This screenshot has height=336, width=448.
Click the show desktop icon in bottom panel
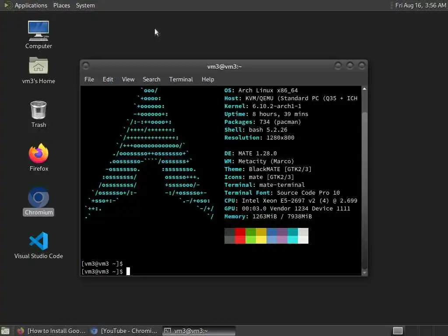(5, 331)
